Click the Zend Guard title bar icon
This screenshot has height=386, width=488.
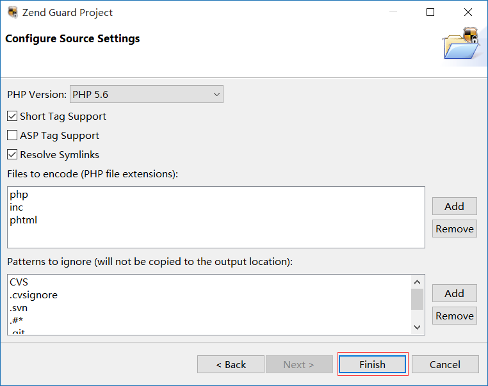coord(13,12)
